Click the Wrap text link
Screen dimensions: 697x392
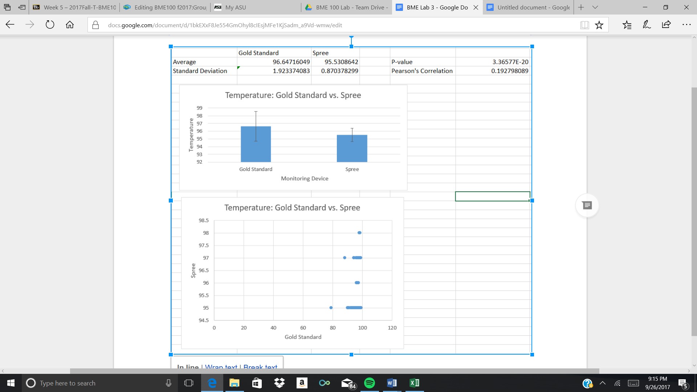[221, 366]
